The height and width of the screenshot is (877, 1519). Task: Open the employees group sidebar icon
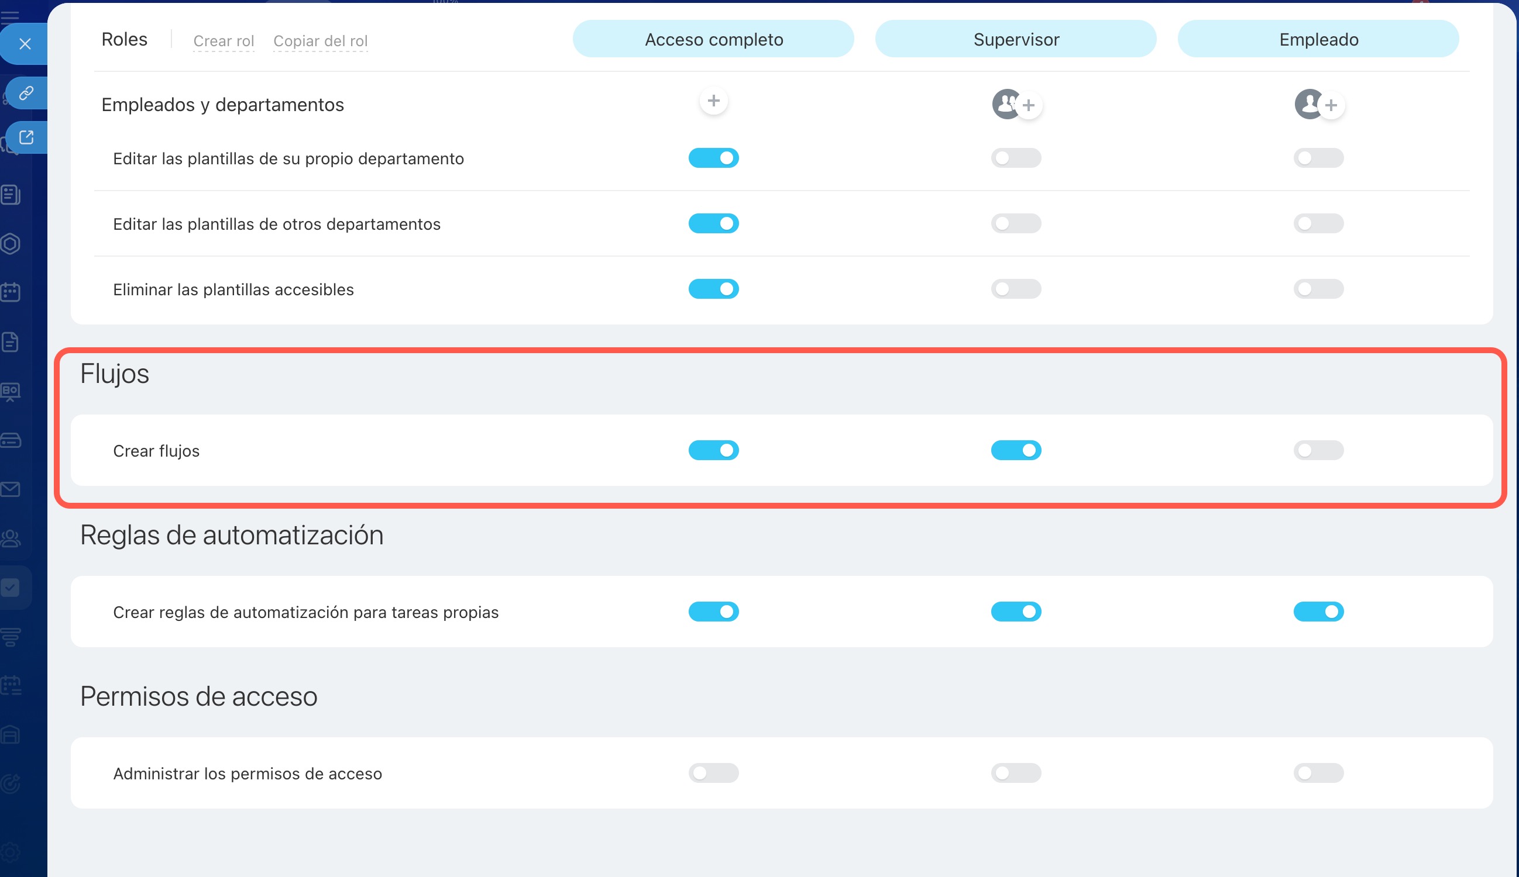click(11, 538)
